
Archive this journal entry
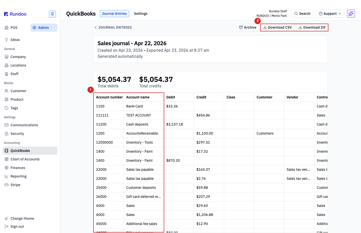click(x=248, y=27)
